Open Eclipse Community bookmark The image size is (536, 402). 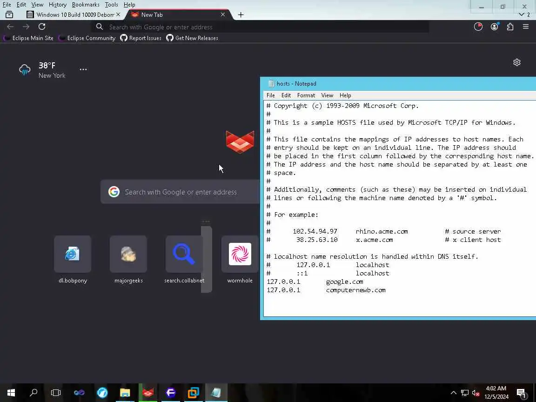click(x=87, y=38)
